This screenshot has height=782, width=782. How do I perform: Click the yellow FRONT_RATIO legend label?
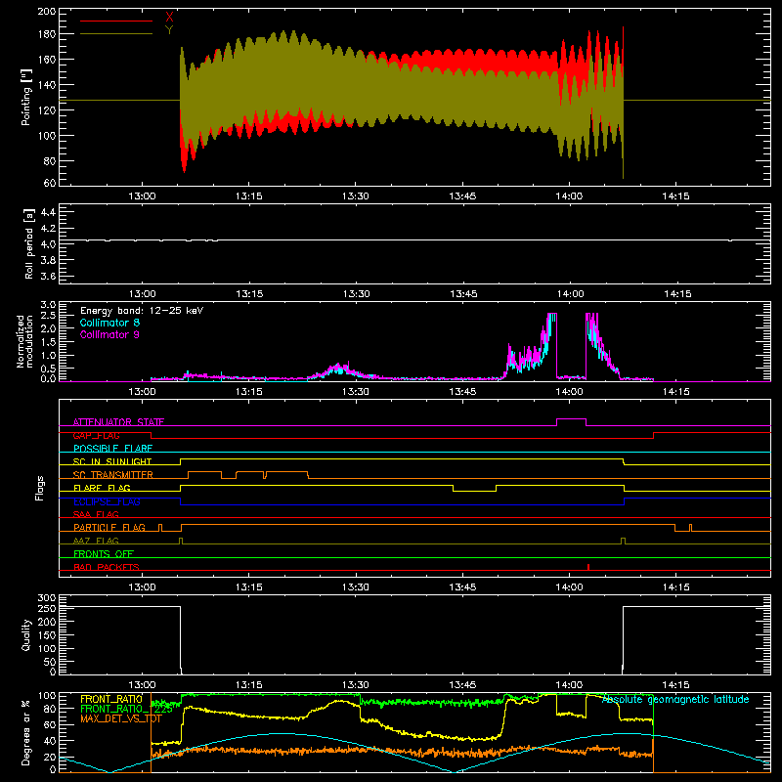pos(111,699)
